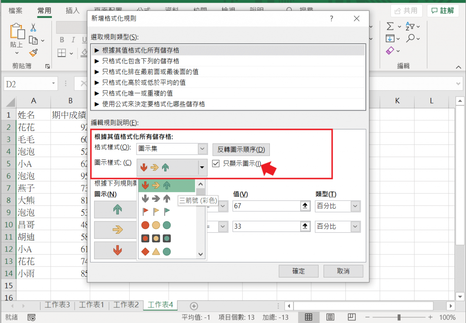This screenshot has height=323, width=466.
Task: Toggle Italic formatting in ribbon
Action: click(x=73, y=40)
